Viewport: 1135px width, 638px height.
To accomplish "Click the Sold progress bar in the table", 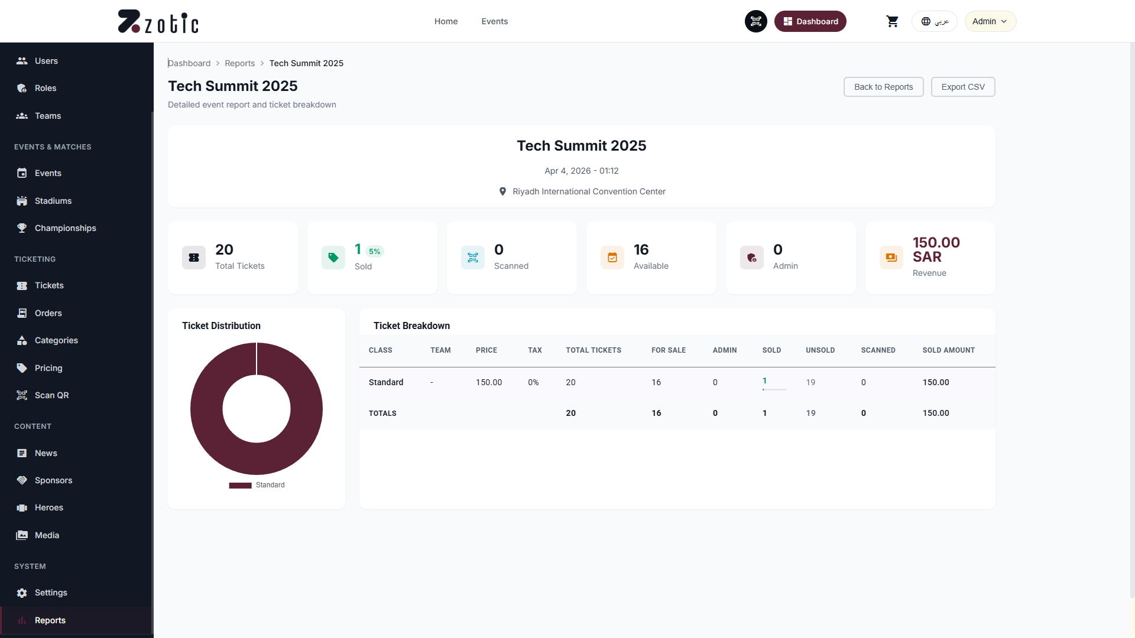I will (x=774, y=389).
